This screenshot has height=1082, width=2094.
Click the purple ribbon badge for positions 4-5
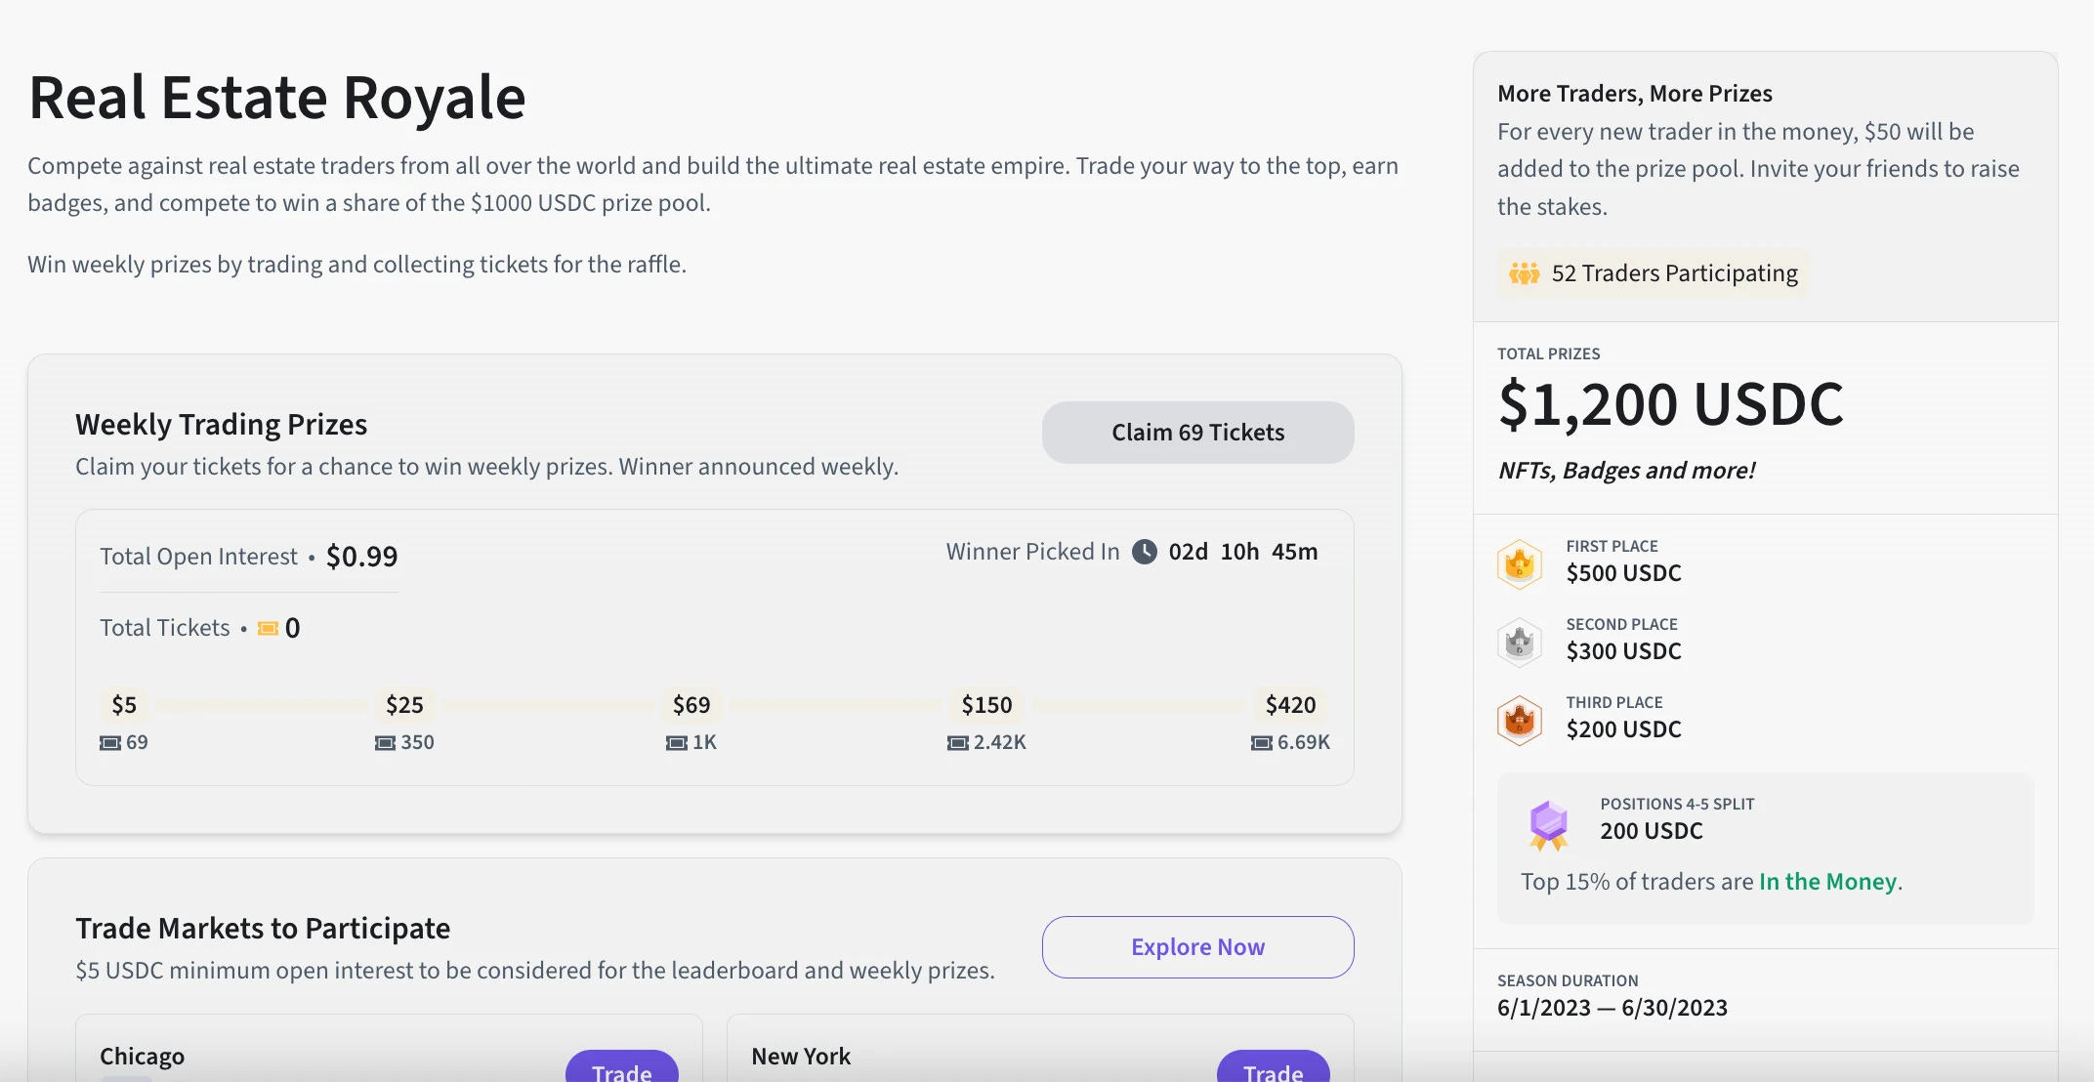(x=1548, y=825)
